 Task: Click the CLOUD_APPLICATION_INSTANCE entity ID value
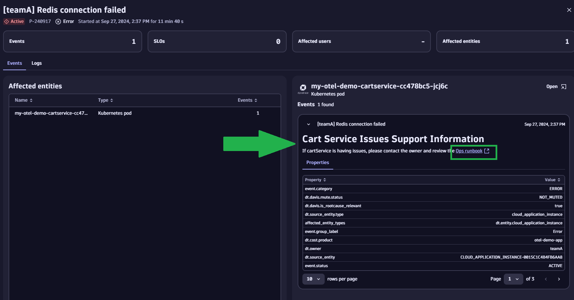[x=511, y=257]
